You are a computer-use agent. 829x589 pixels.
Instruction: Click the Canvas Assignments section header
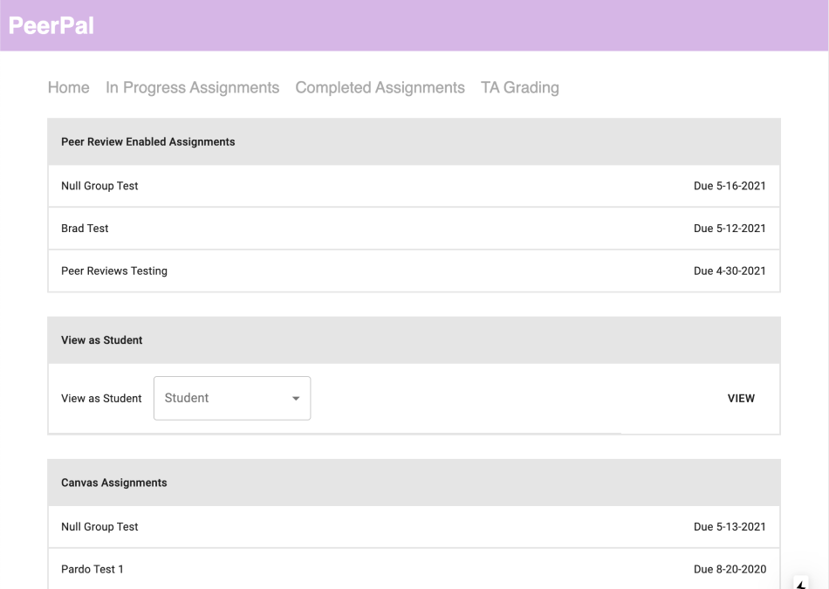pos(414,483)
